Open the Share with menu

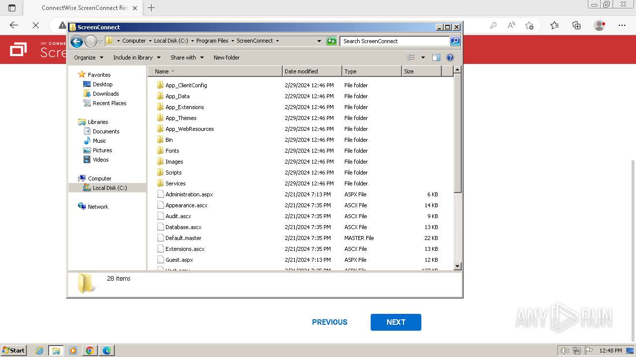click(x=187, y=58)
